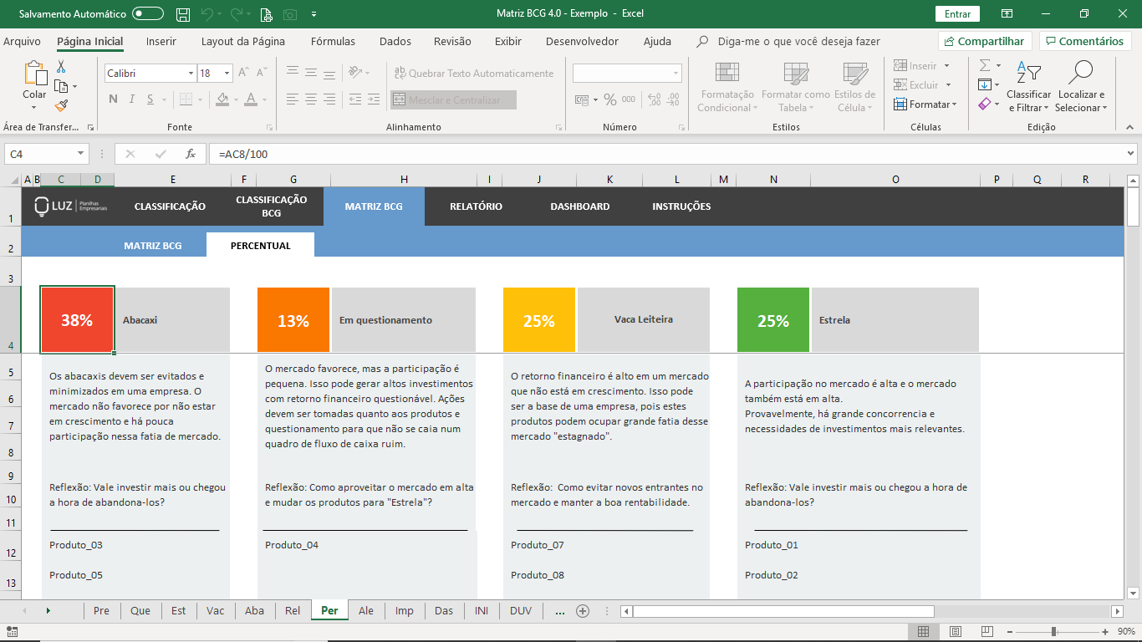The height and width of the screenshot is (642, 1142).
Task: Click the Compartilhar button
Action: (x=985, y=41)
